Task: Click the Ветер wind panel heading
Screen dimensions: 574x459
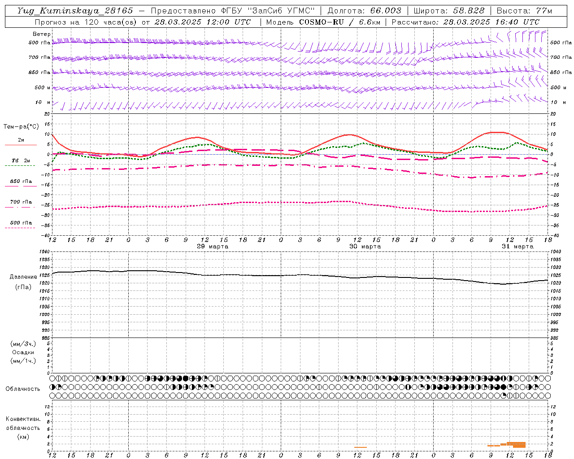Action: 42,34
